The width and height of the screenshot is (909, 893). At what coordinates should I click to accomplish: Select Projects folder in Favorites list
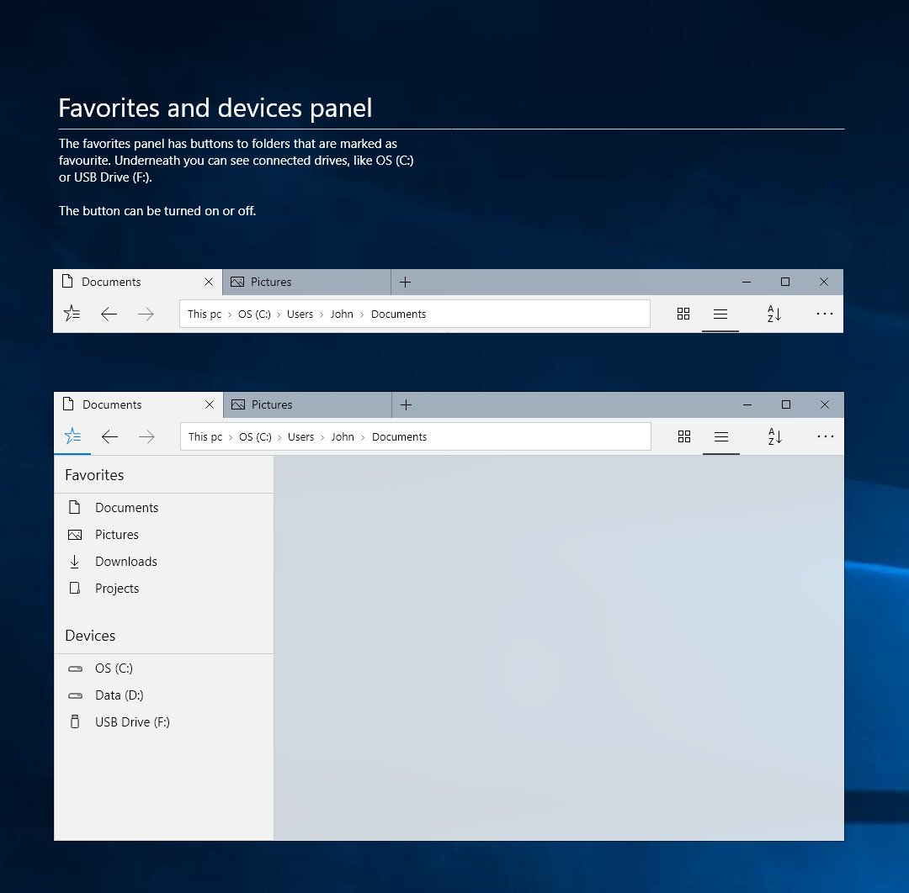(117, 588)
